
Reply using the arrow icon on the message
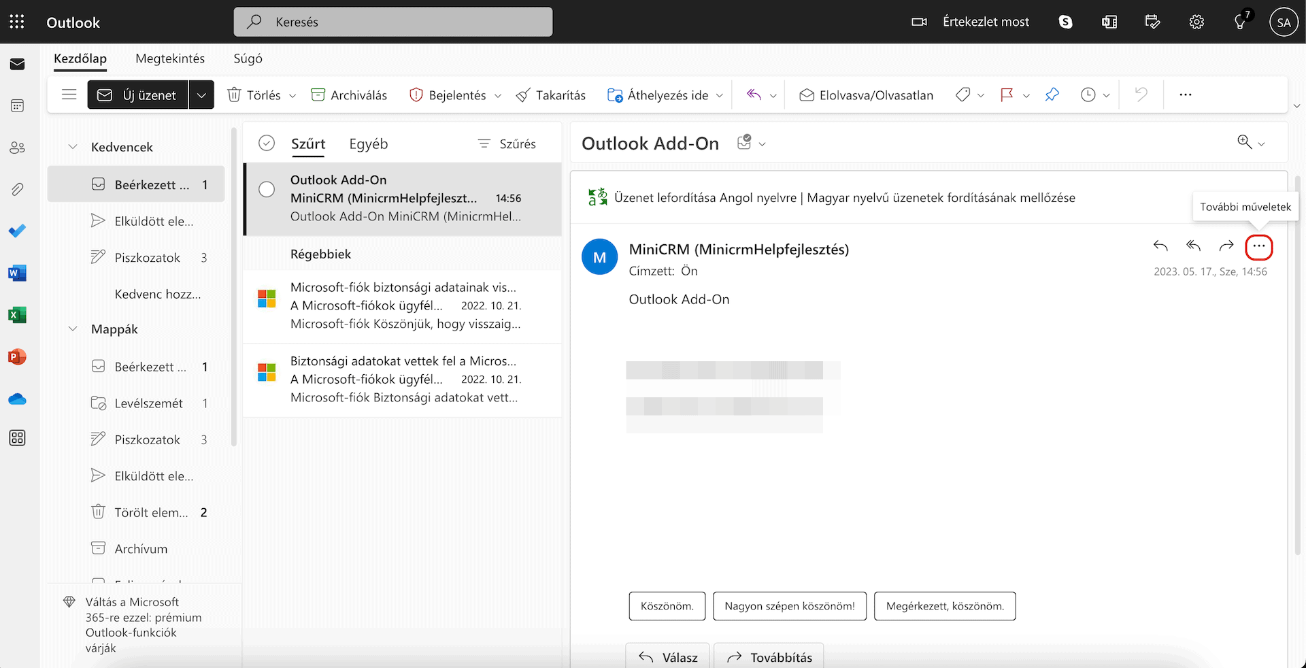click(x=1160, y=246)
